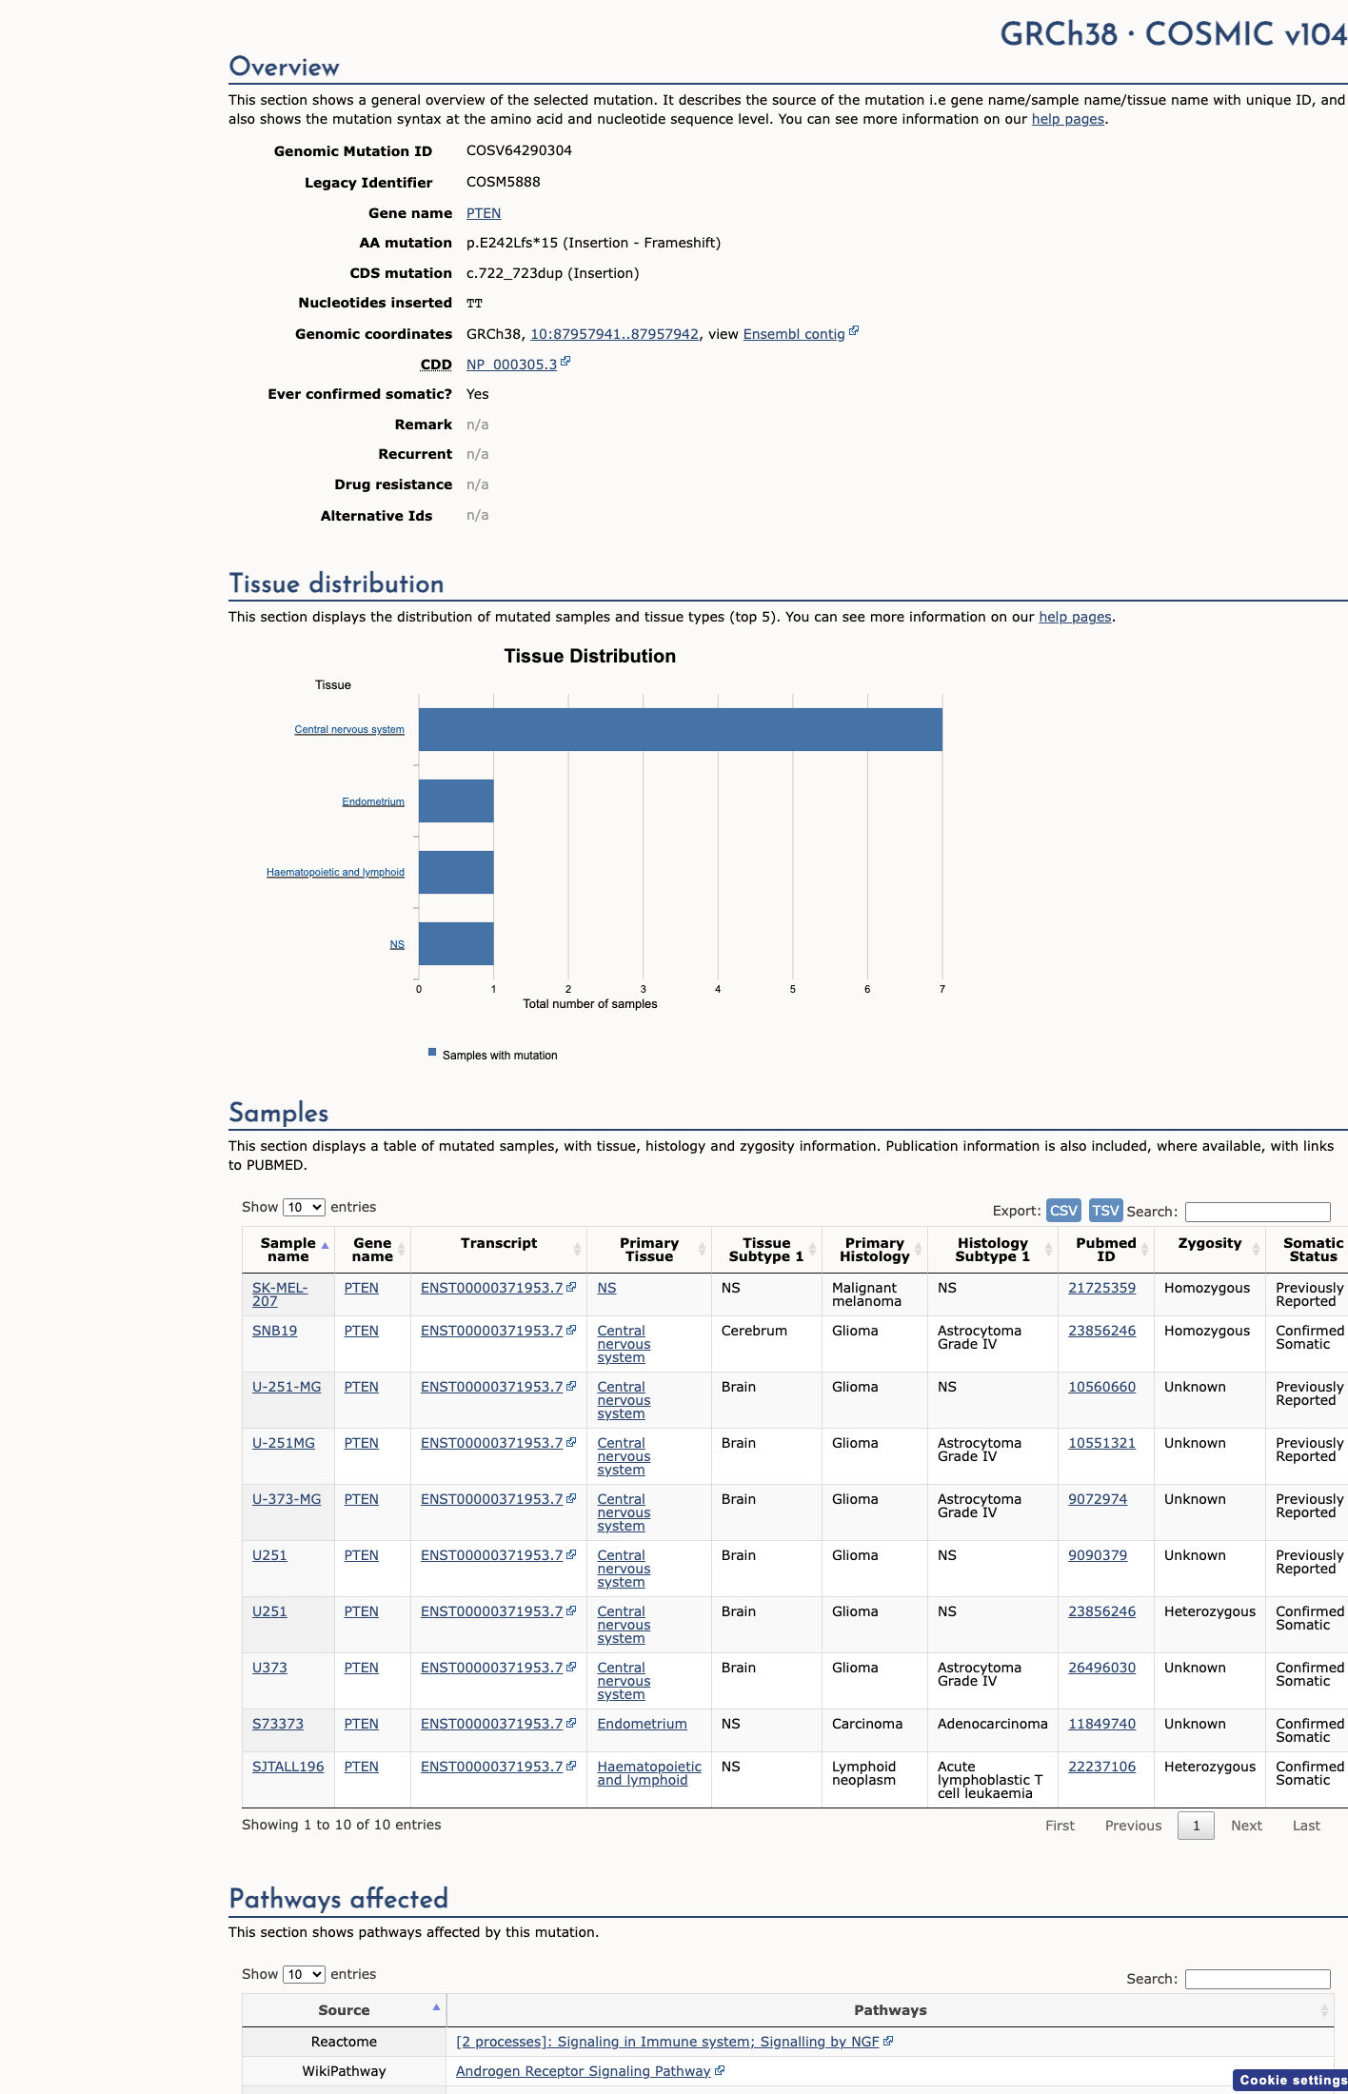Jump to the Last page of samples

1306,1826
